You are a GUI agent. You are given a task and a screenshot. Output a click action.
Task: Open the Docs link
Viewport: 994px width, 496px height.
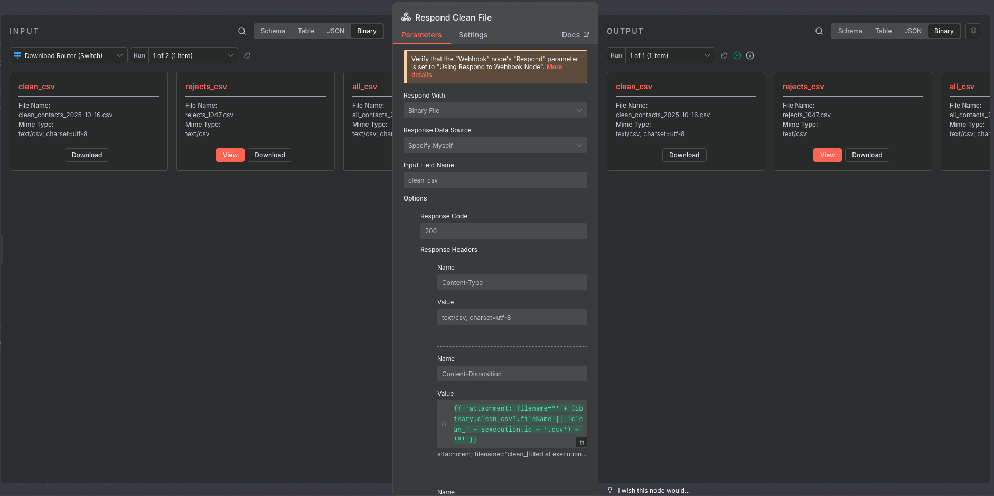pyautogui.click(x=575, y=35)
